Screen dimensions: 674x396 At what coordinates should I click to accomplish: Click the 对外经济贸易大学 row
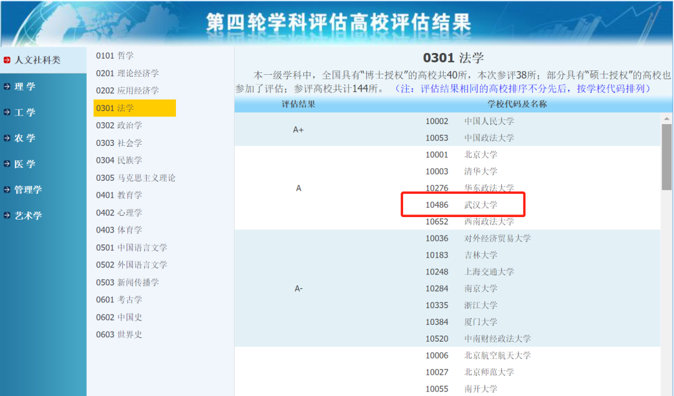478,238
